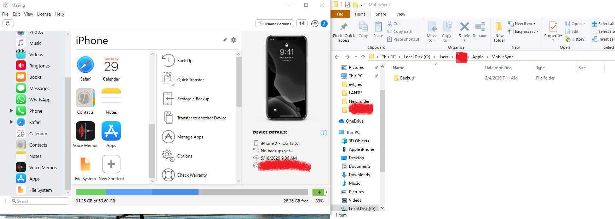Create a New folder from ribbon
Screen dimensions: 615x219
[499, 32]
